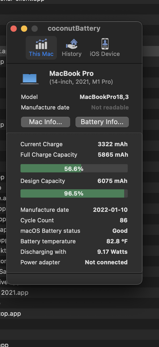Click the MacBook Pro laptop image

pyautogui.click(x=30, y=79)
